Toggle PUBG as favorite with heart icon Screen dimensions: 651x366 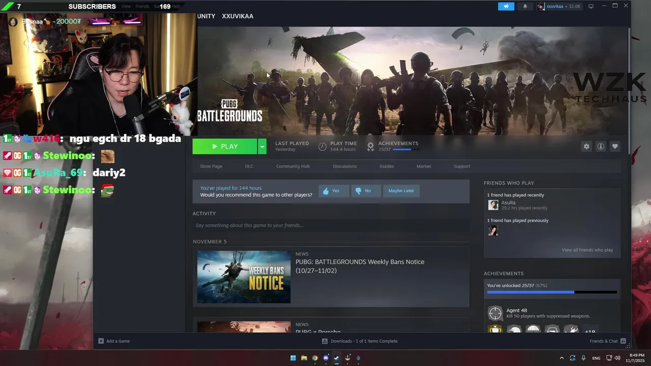pyautogui.click(x=615, y=146)
